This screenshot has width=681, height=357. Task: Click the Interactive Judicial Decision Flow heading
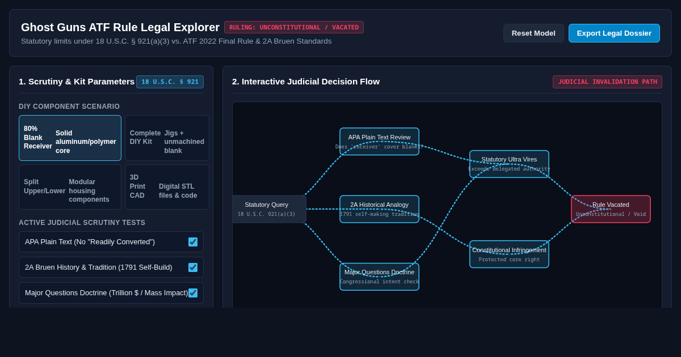click(306, 82)
